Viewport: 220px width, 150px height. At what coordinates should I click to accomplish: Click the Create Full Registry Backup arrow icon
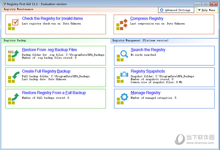[14, 77]
